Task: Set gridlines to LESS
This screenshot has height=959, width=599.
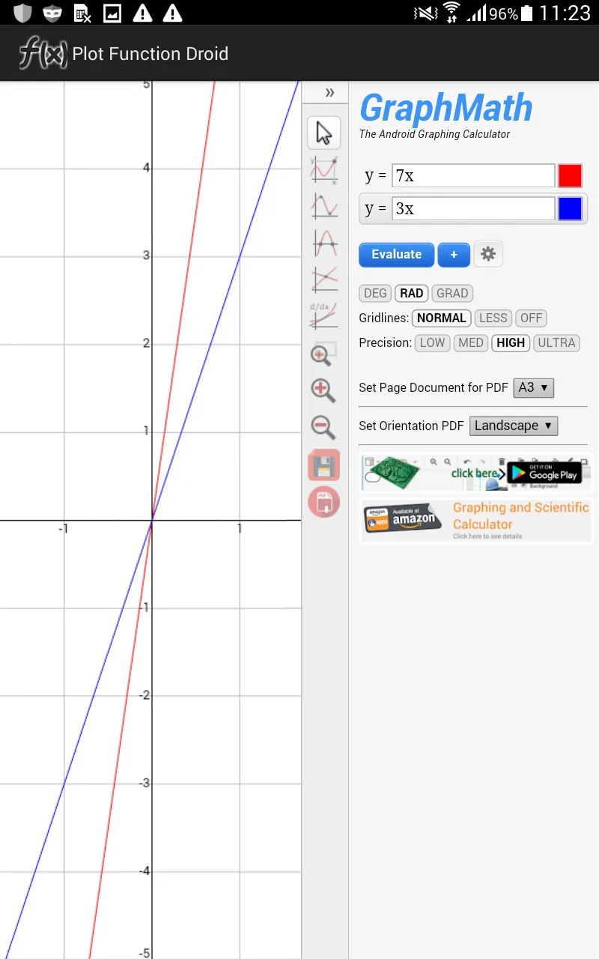Action: click(x=493, y=318)
